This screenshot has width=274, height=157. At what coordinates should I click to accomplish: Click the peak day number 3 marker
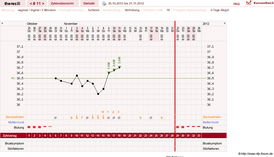pyautogui.click(x=118, y=112)
